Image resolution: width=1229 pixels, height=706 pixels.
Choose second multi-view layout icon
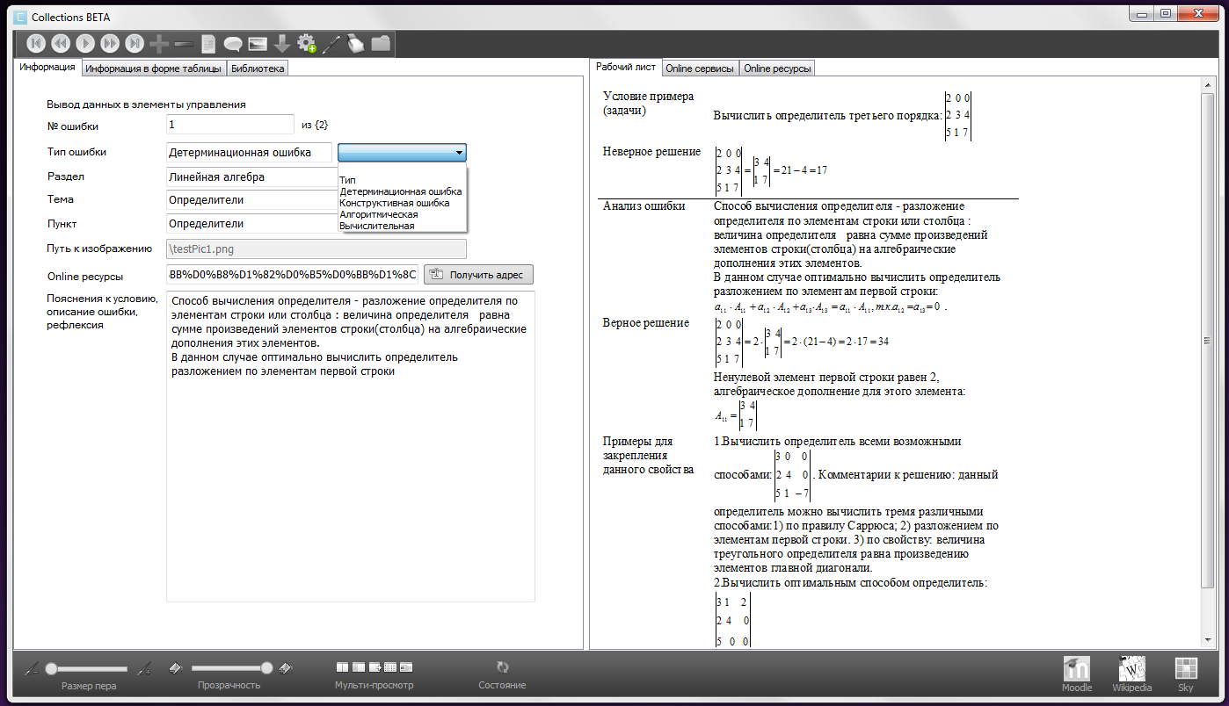pyautogui.click(x=359, y=668)
